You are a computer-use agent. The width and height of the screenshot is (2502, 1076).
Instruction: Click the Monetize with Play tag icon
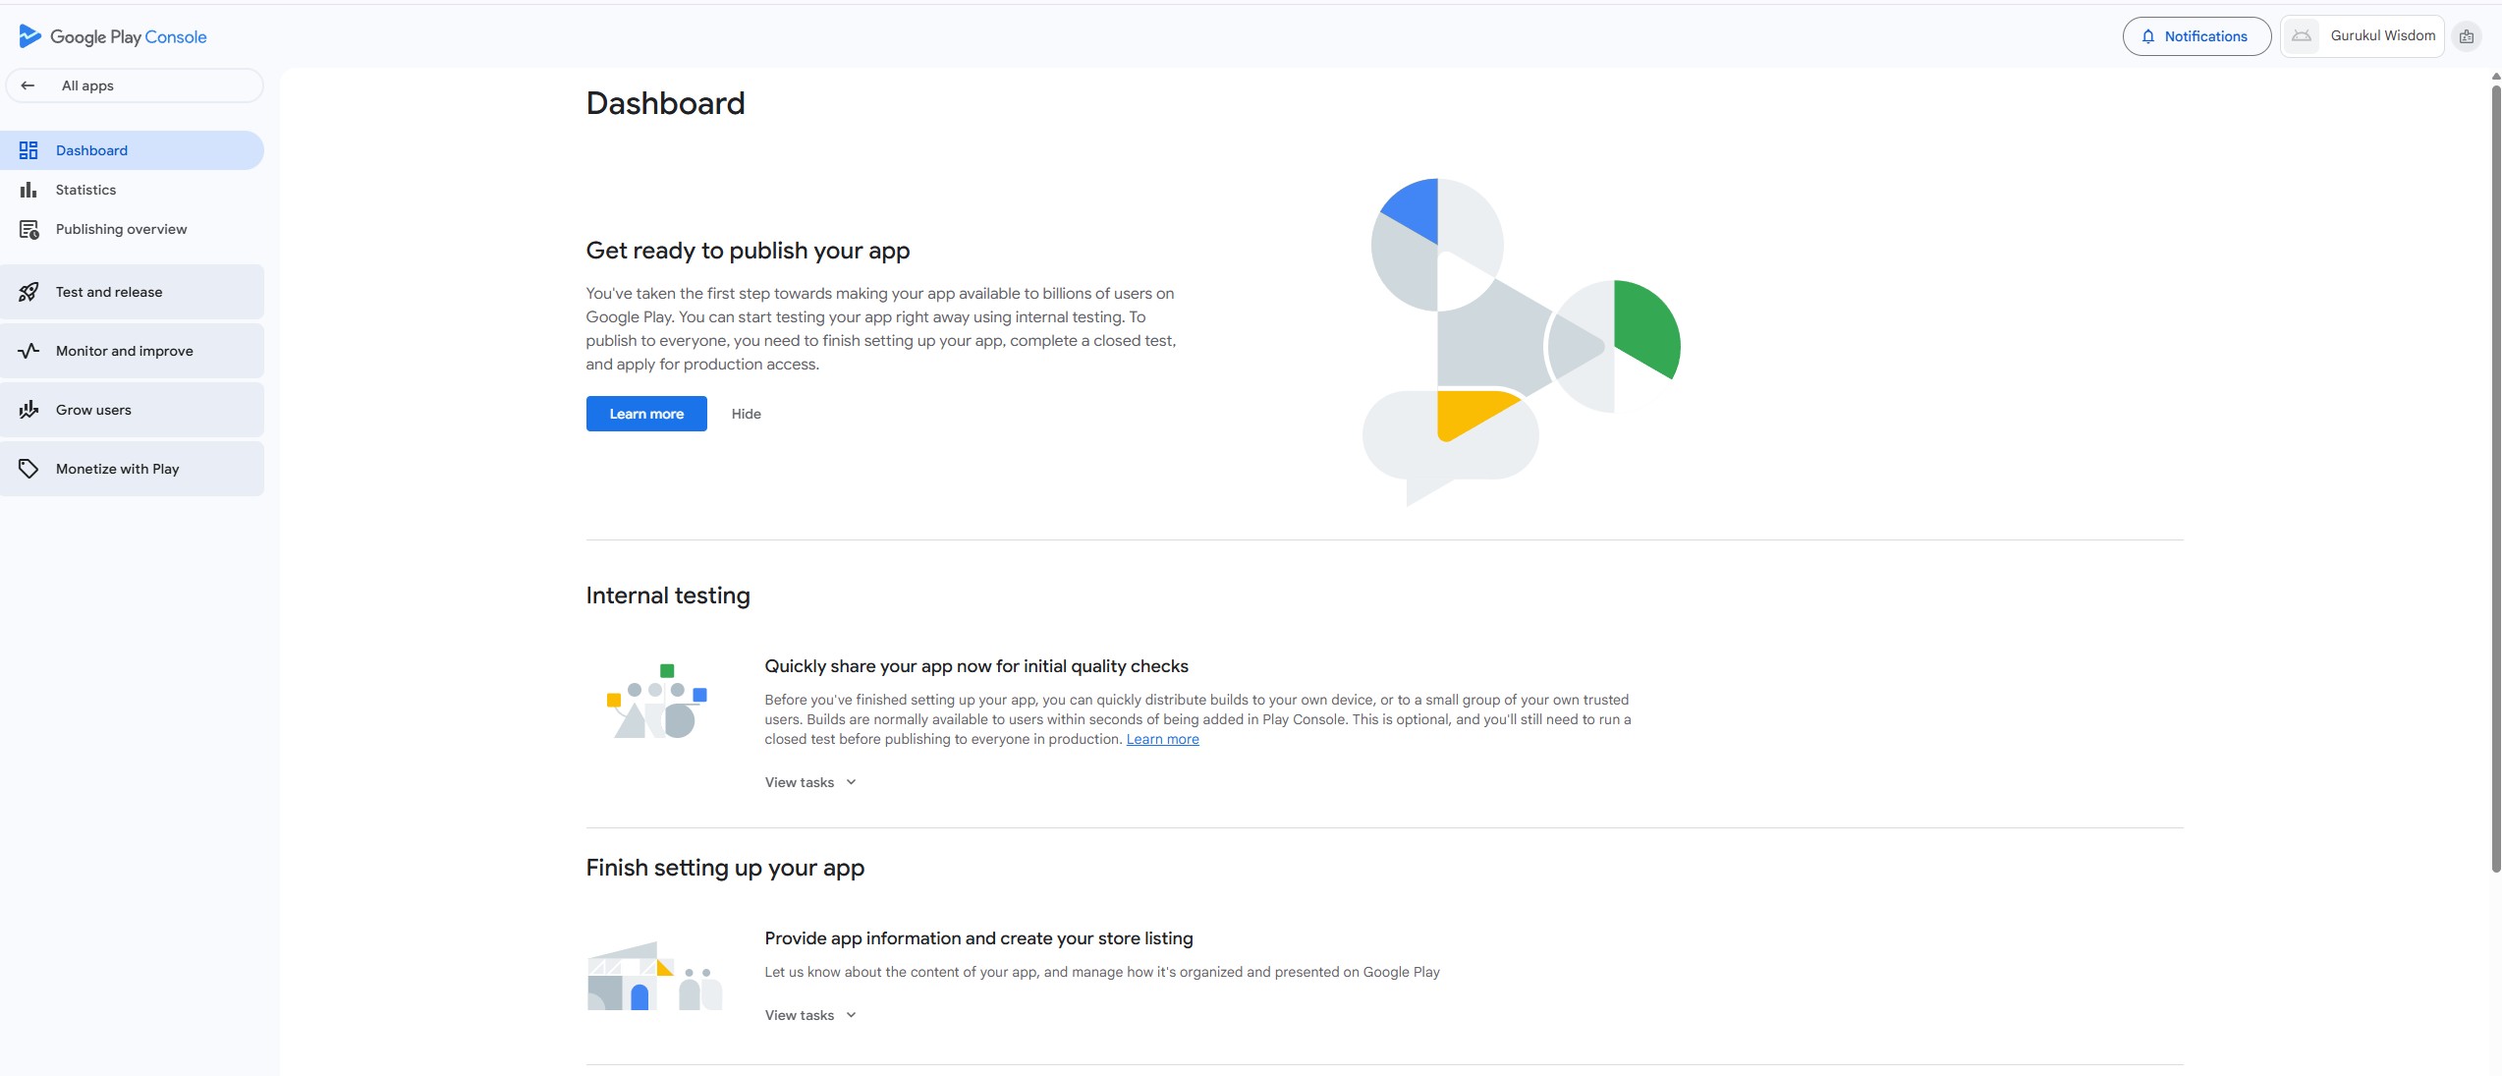pyautogui.click(x=28, y=469)
